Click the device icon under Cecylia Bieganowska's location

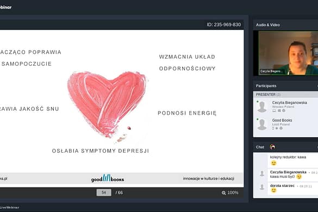click(x=274, y=110)
